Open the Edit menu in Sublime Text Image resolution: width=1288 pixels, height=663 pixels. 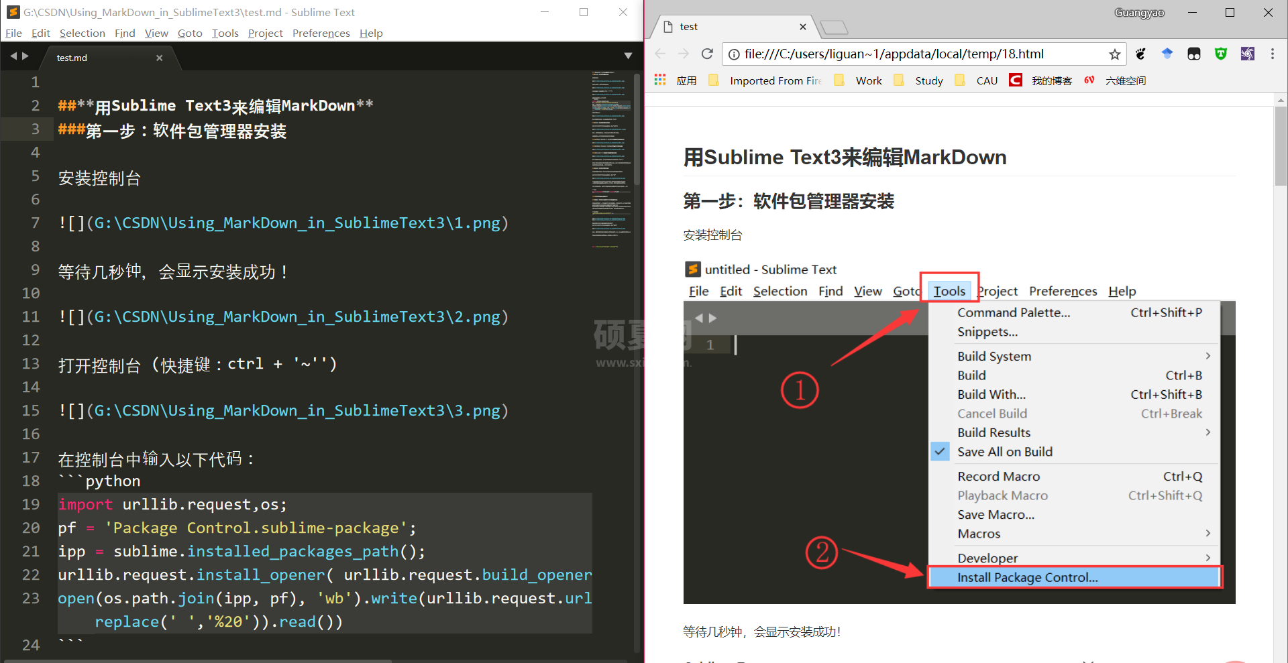(x=40, y=33)
